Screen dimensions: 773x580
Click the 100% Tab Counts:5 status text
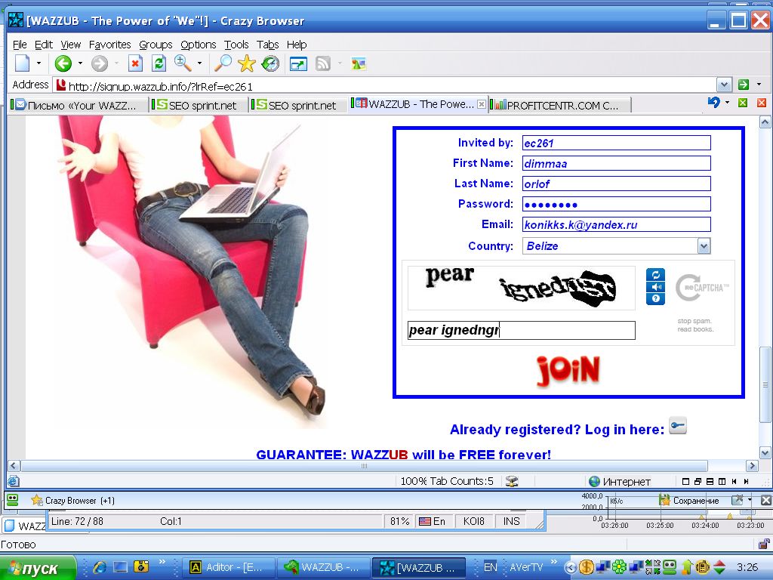pyautogui.click(x=447, y=481)
